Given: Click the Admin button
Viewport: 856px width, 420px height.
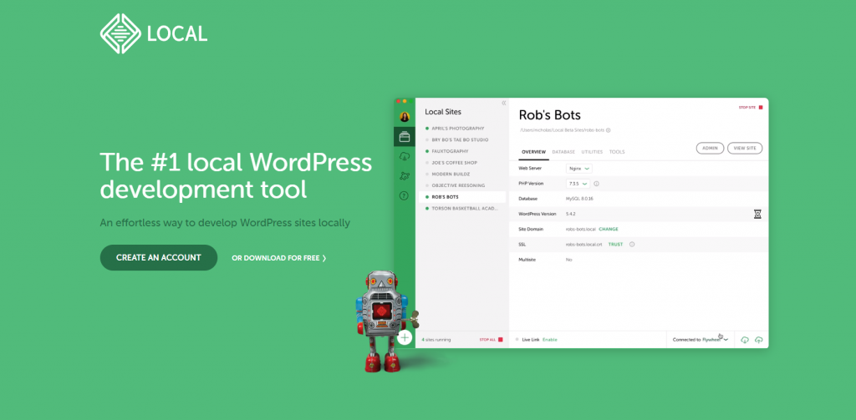Looking at the screenshot, I should click(x=711, y=149).
